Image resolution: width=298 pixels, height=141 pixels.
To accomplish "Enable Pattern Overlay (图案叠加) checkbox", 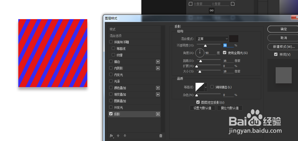I will pos(111,101).
